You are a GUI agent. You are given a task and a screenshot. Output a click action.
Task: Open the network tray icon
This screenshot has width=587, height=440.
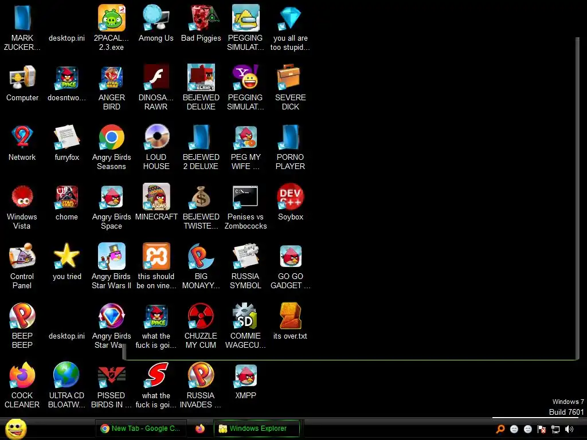click(x=555, y=429)
